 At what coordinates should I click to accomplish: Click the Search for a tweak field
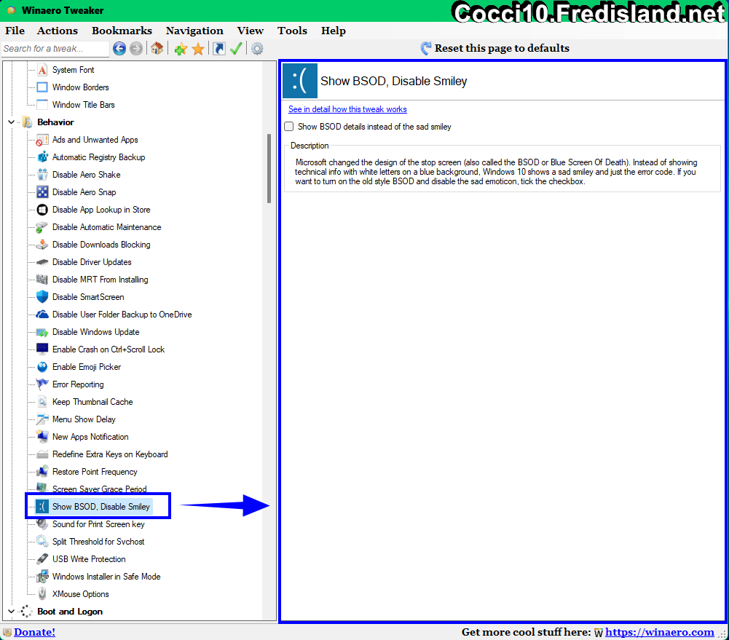click(x=55, y=48)
